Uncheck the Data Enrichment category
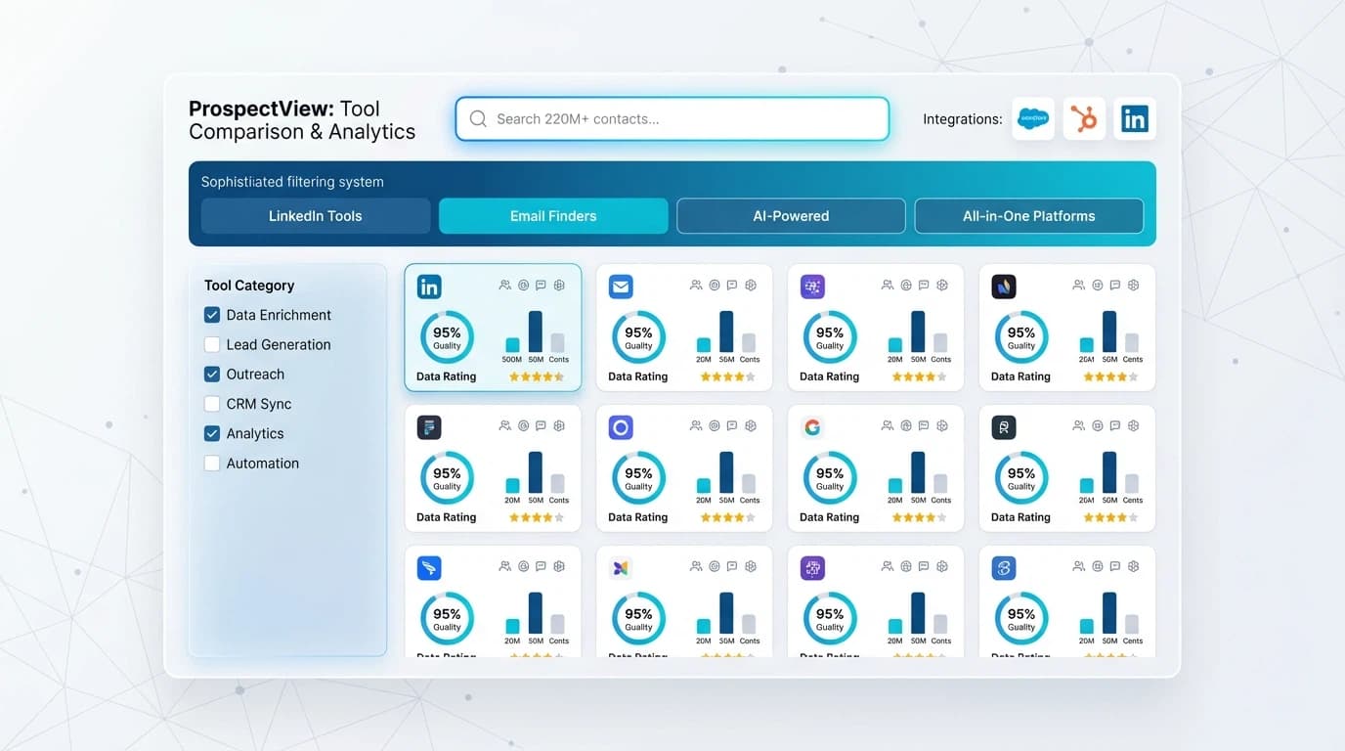1345x751 pixels. point(212,315)
